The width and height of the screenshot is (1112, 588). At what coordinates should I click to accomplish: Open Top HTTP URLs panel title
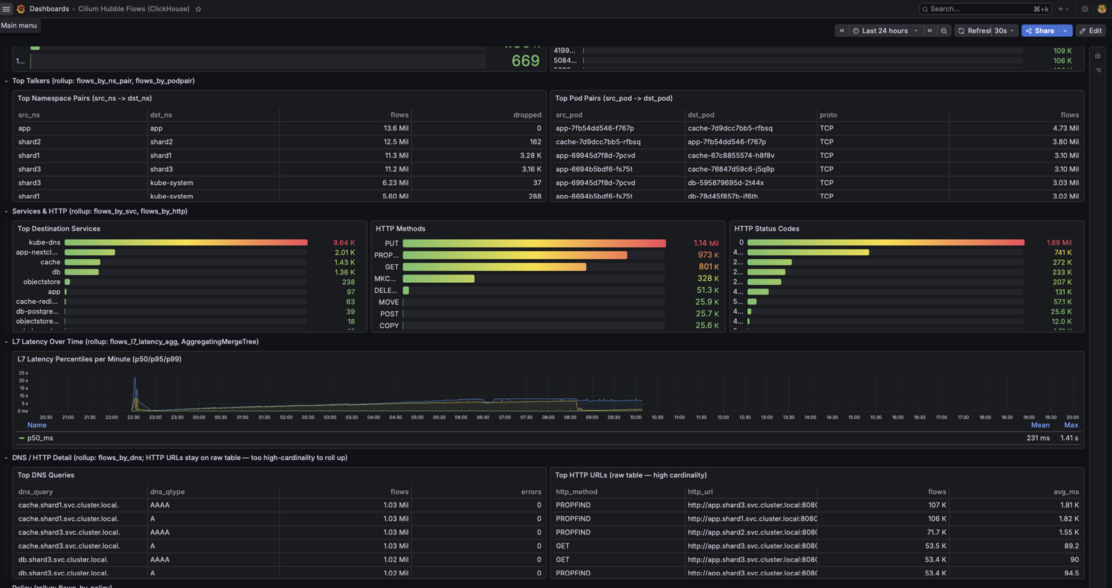tap(631, 475)
